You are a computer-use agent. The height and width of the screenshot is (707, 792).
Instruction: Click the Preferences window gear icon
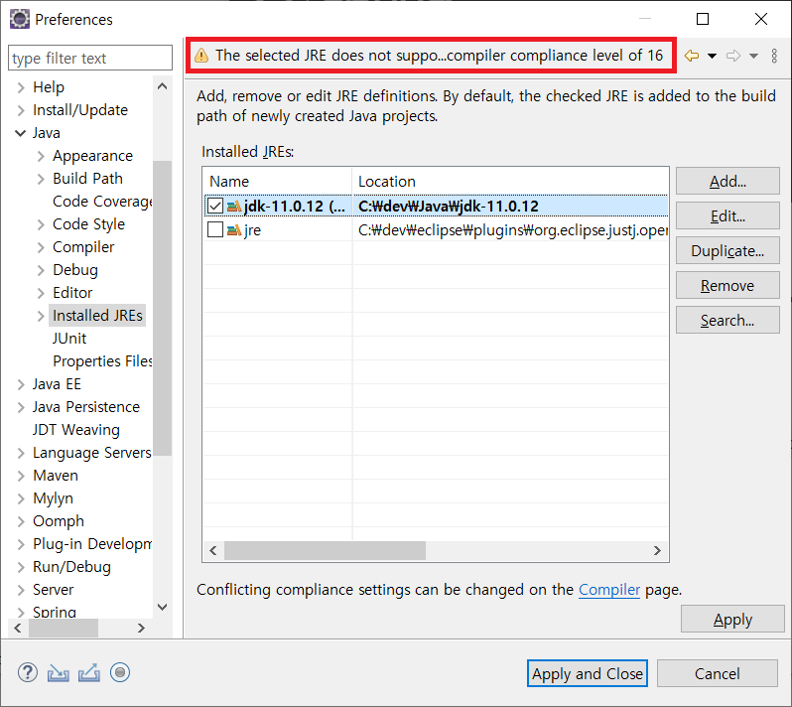tap(20, 19)
